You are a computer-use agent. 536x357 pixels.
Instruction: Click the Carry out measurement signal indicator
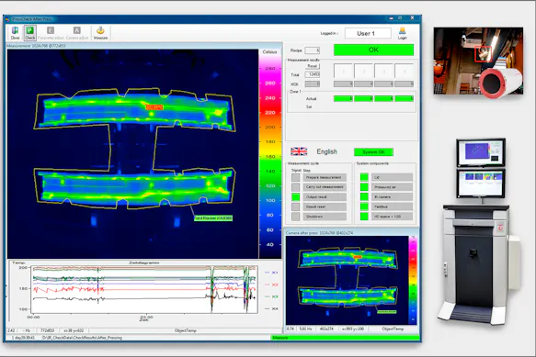296,187
